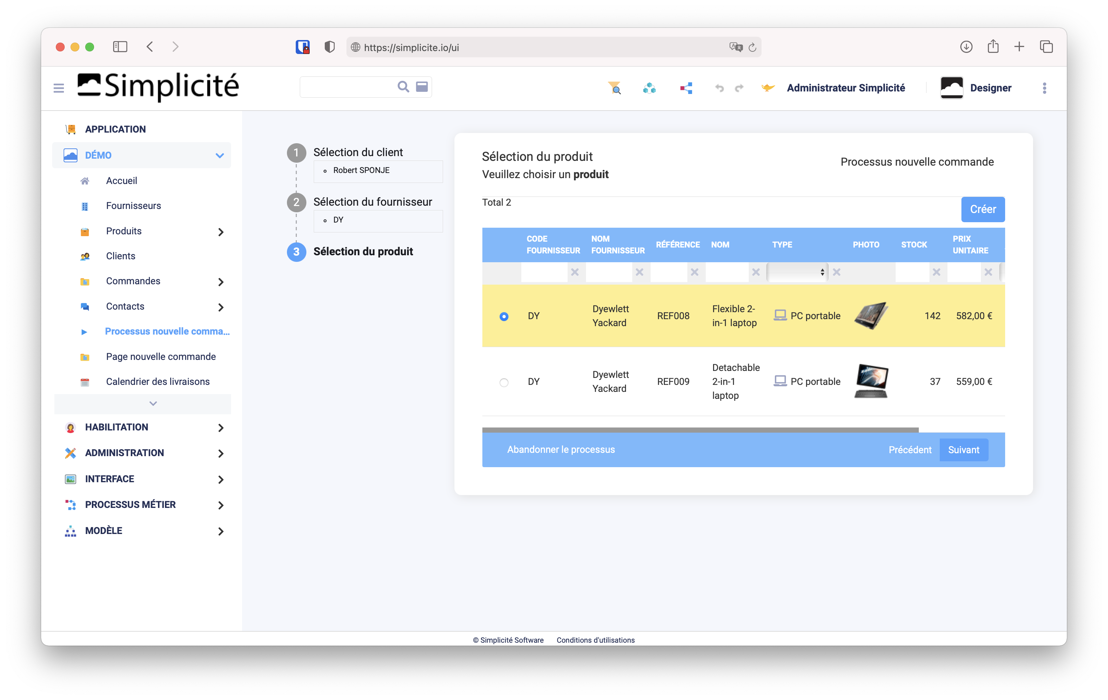Click Simplicité Software footer link
The height and width of the screenshot is (700, 1108).
[508, 640]
